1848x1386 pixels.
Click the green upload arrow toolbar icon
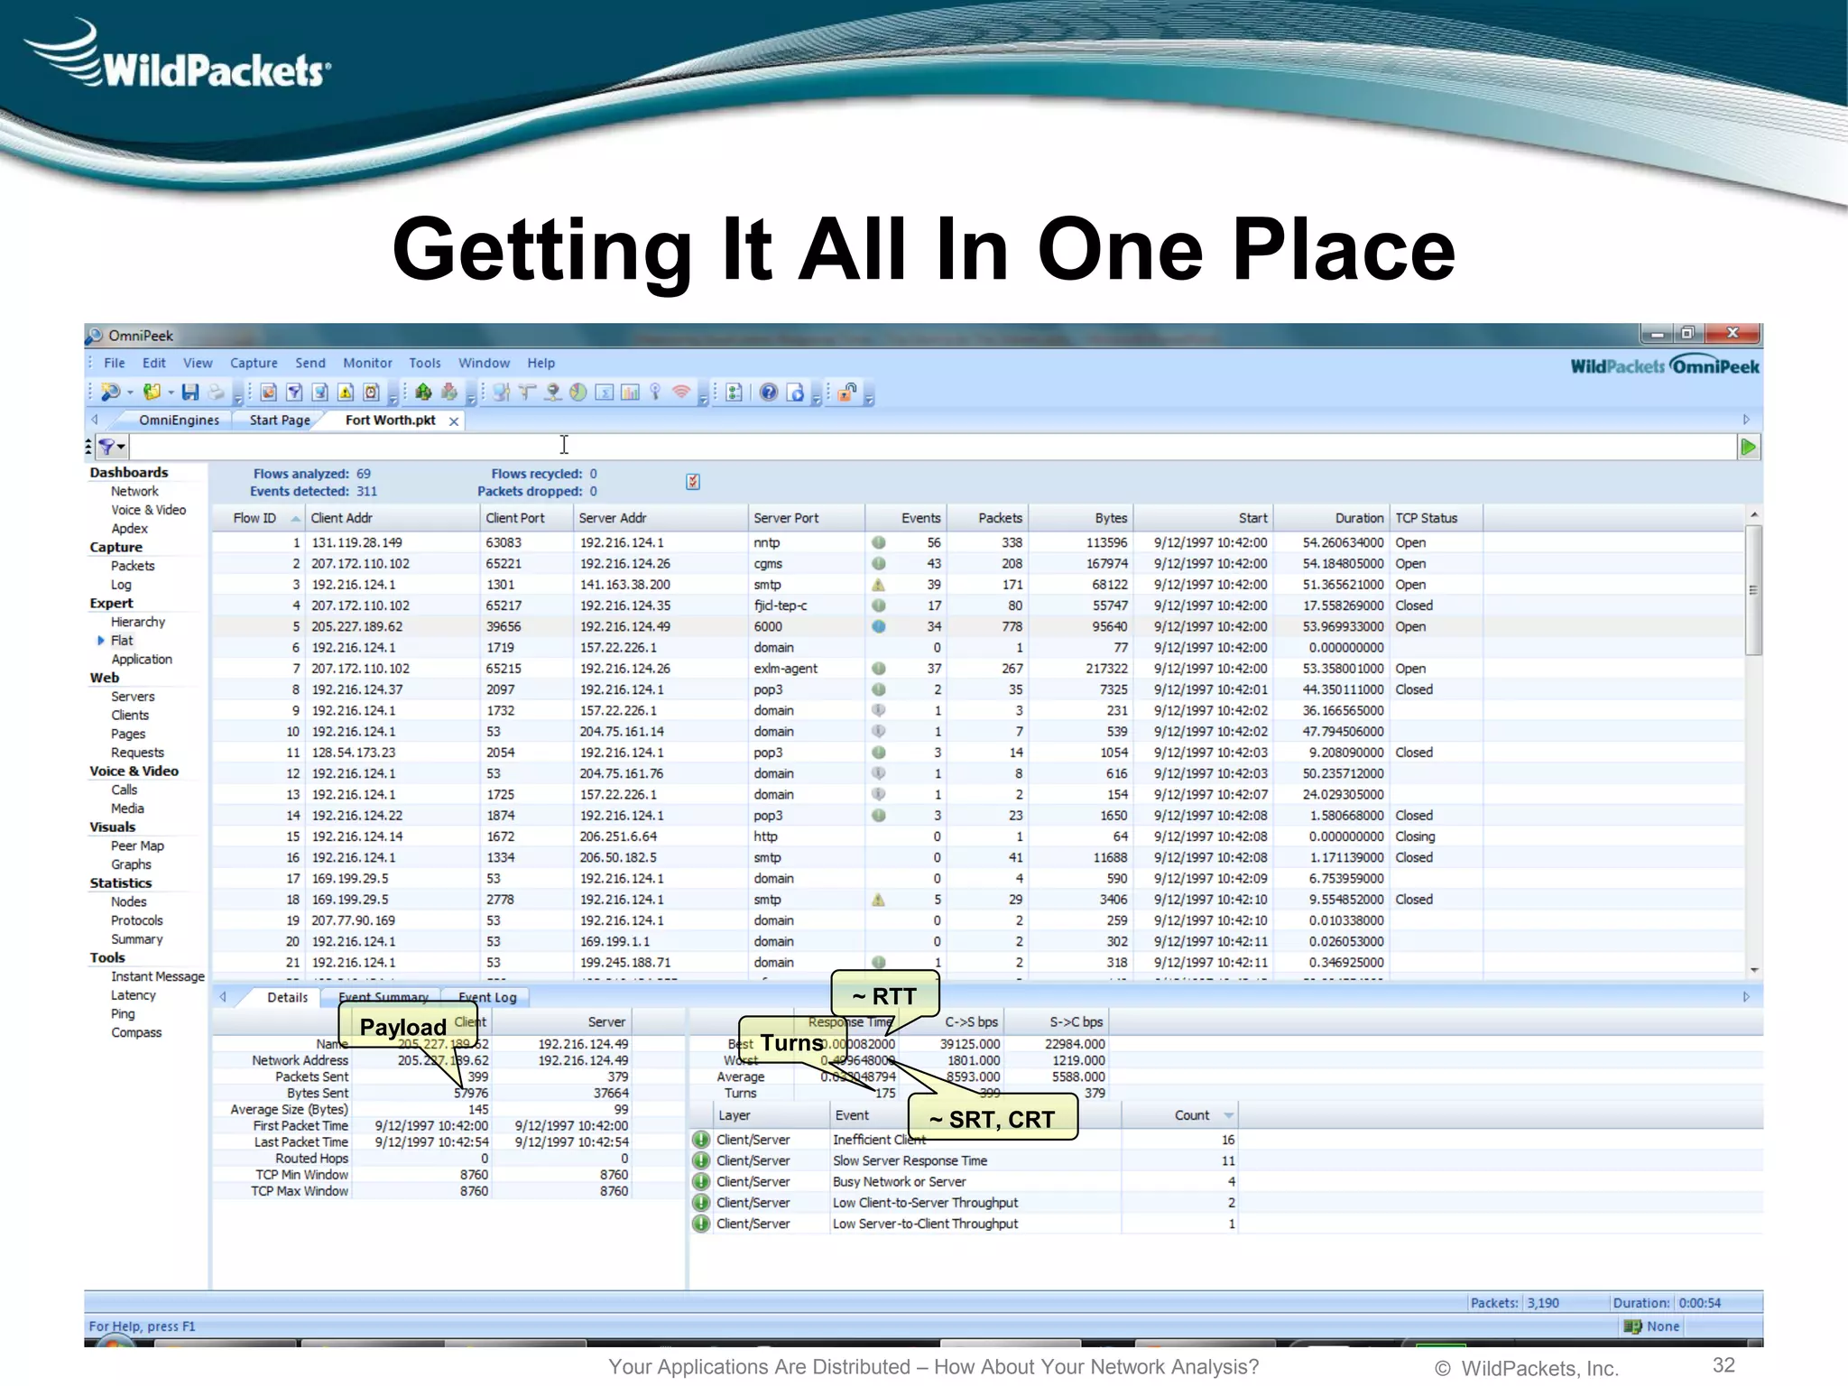(423, 392)
